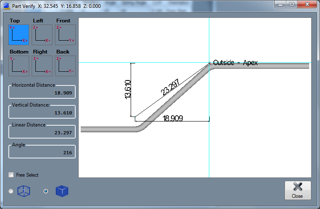The width and height of the screenshot is (320, 209).
Task: Click the Angle value field 216
Action: tap(42, 153)
